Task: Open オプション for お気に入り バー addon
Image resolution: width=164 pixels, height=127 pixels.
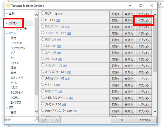Action: [x=144, y=98]
